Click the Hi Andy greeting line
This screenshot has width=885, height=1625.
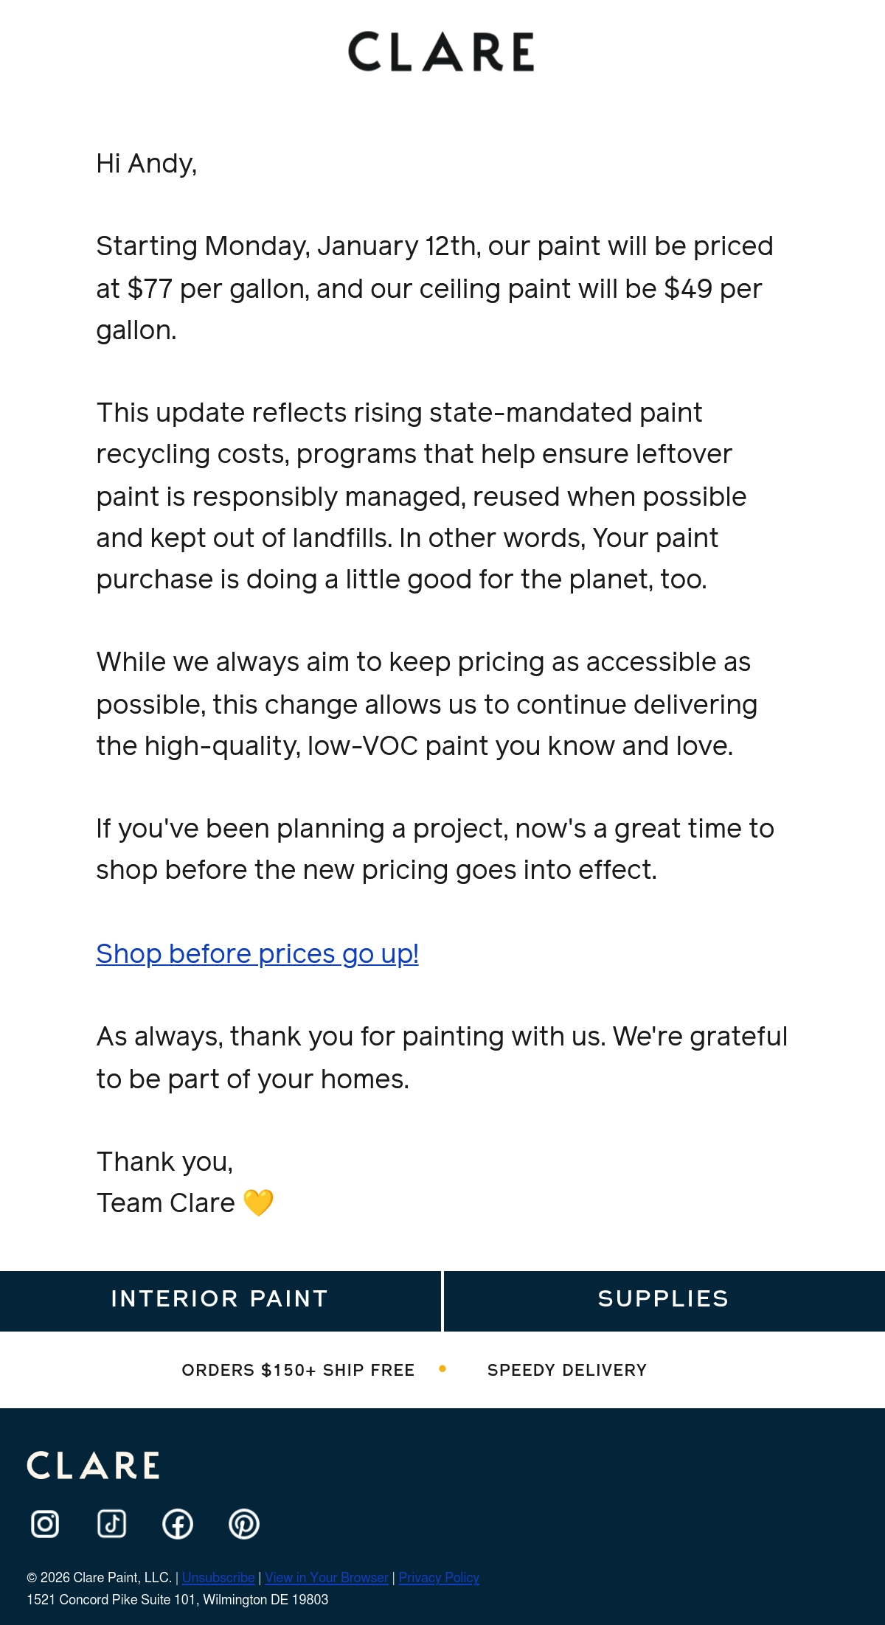(147, 163)
